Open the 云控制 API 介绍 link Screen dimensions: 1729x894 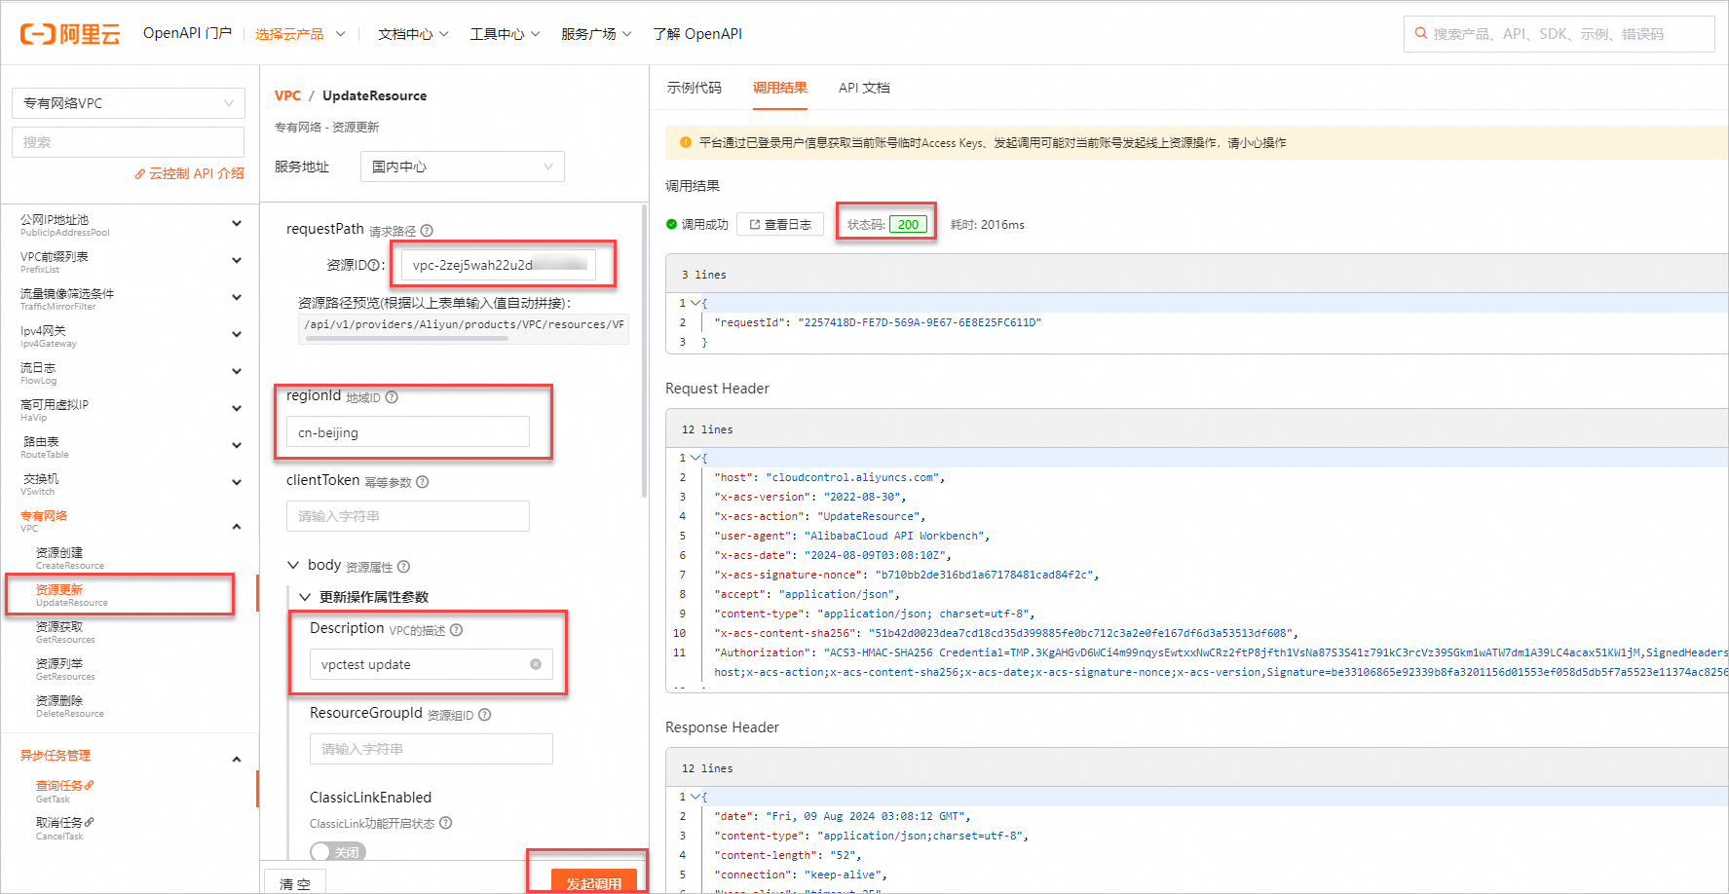tap(190, 173)
